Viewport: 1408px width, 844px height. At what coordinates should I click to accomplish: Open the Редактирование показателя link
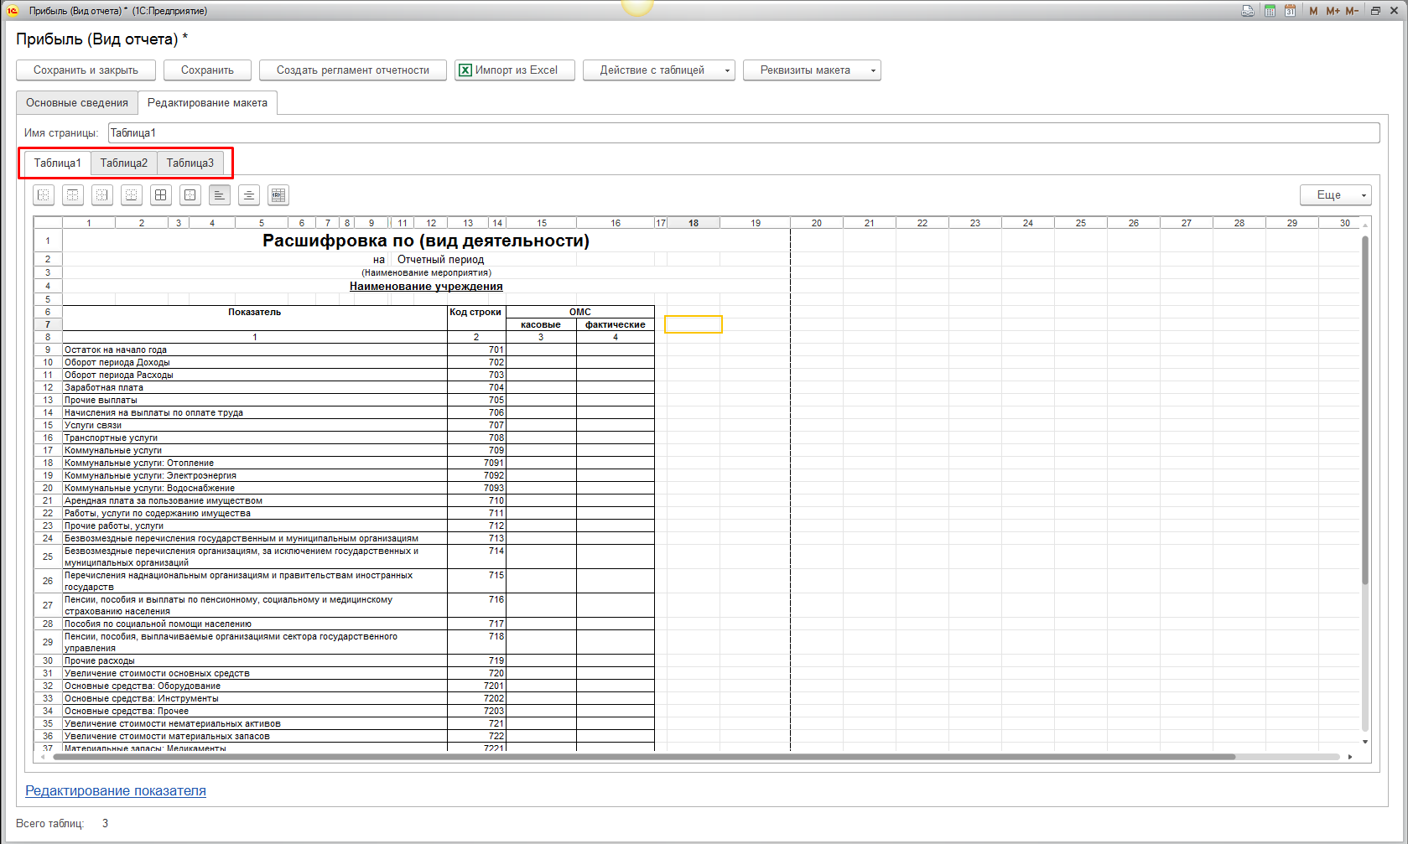click(x=116, y=791)
